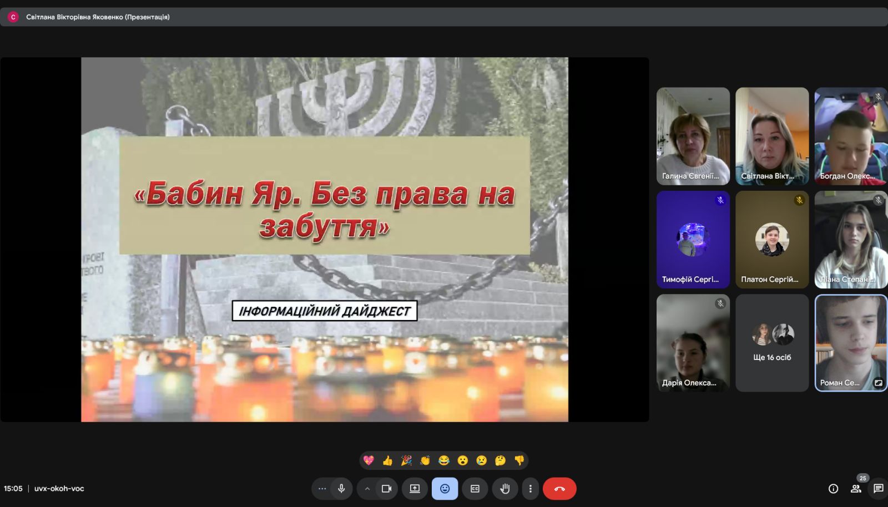Open audio settings dots beside microphone
Viewport: 888px width, 507px height.
click(x=322, y=489)
